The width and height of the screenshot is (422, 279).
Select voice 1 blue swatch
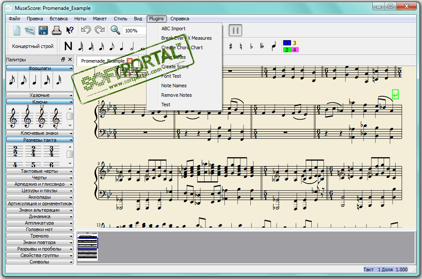click(x=287, y=43)
